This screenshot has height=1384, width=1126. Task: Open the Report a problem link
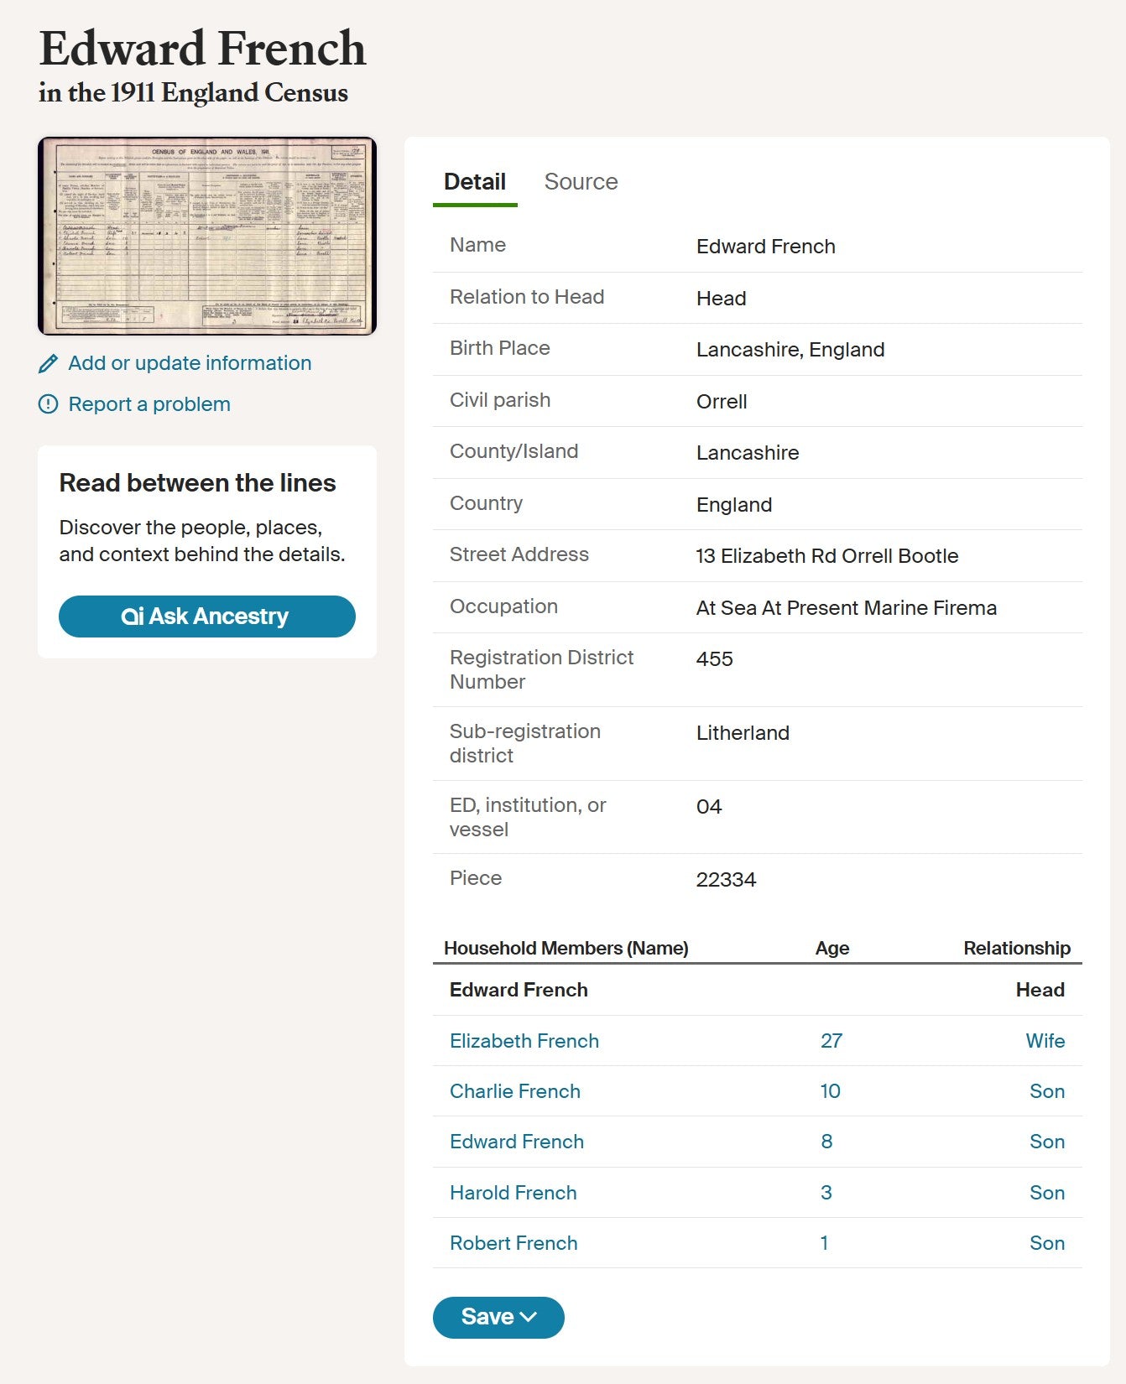149,404
